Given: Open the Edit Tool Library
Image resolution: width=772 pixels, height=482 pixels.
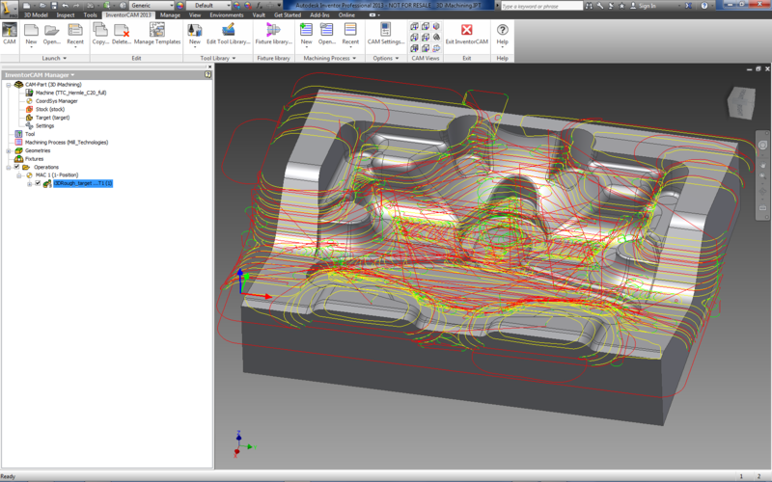Looking at the screenshot, I should pos(228,32).
